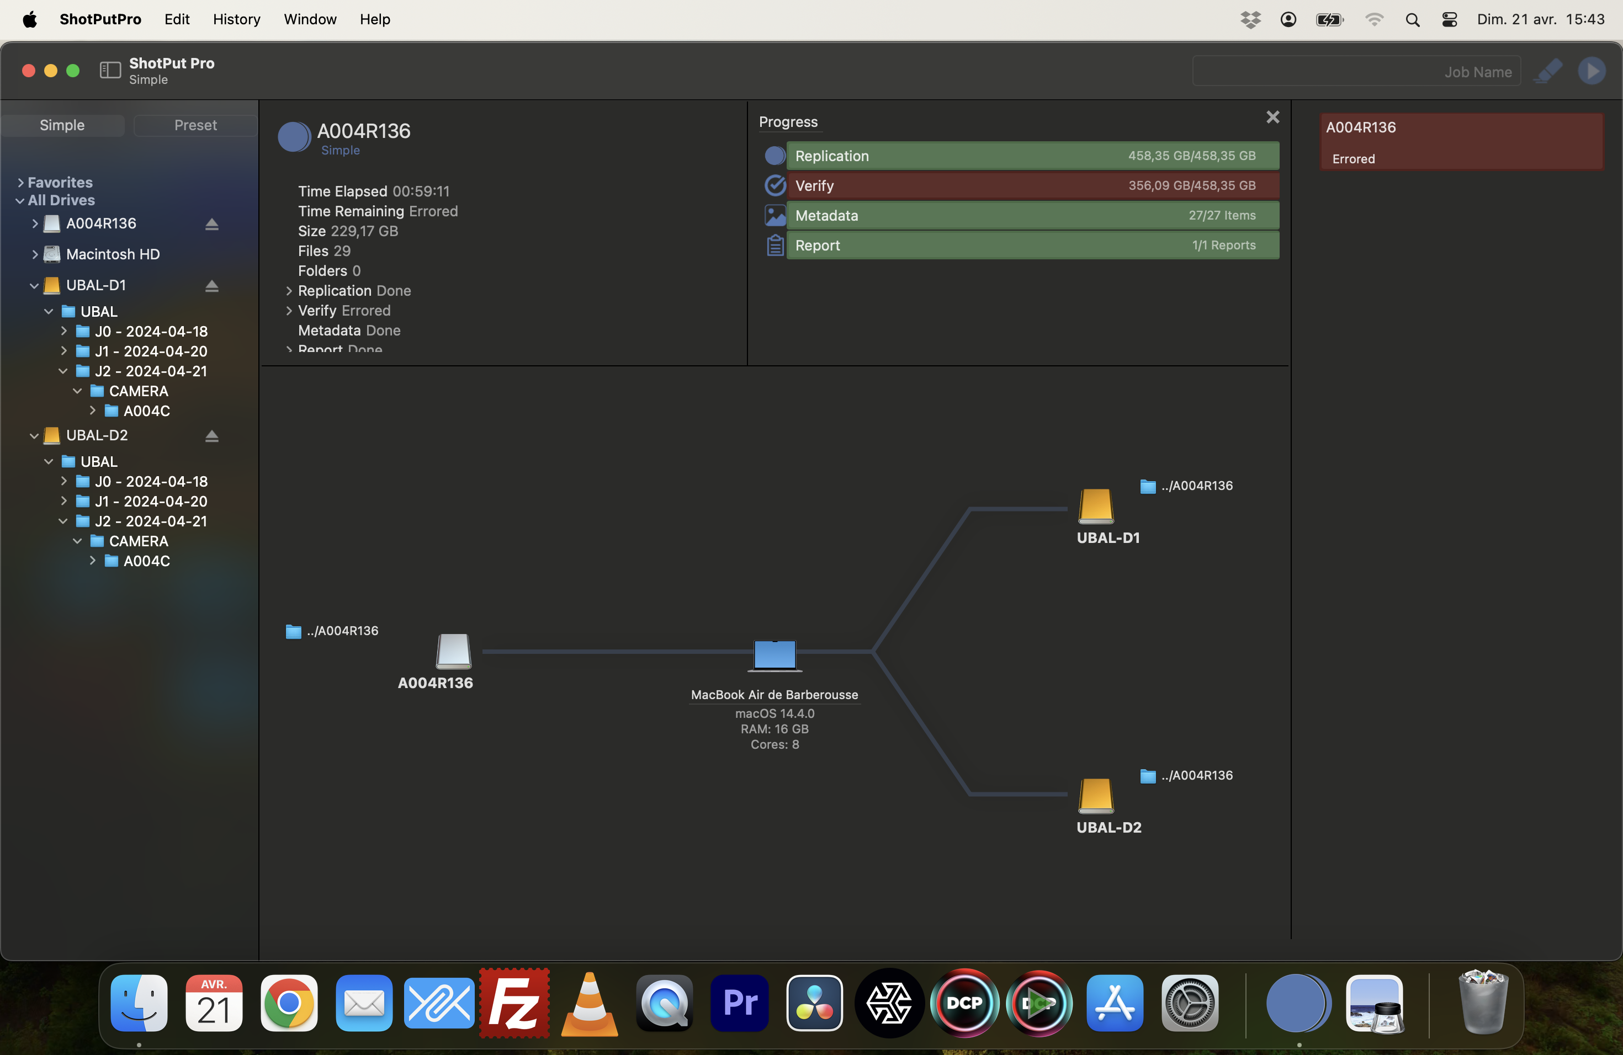
Task: Open Spotlight search in menu bar
Action: [1412, 19]
